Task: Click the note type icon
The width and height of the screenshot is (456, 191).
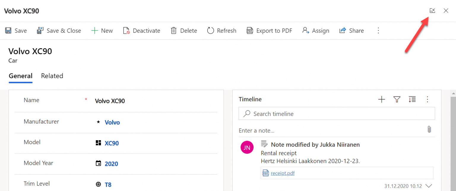Action: tap(264, 144)
